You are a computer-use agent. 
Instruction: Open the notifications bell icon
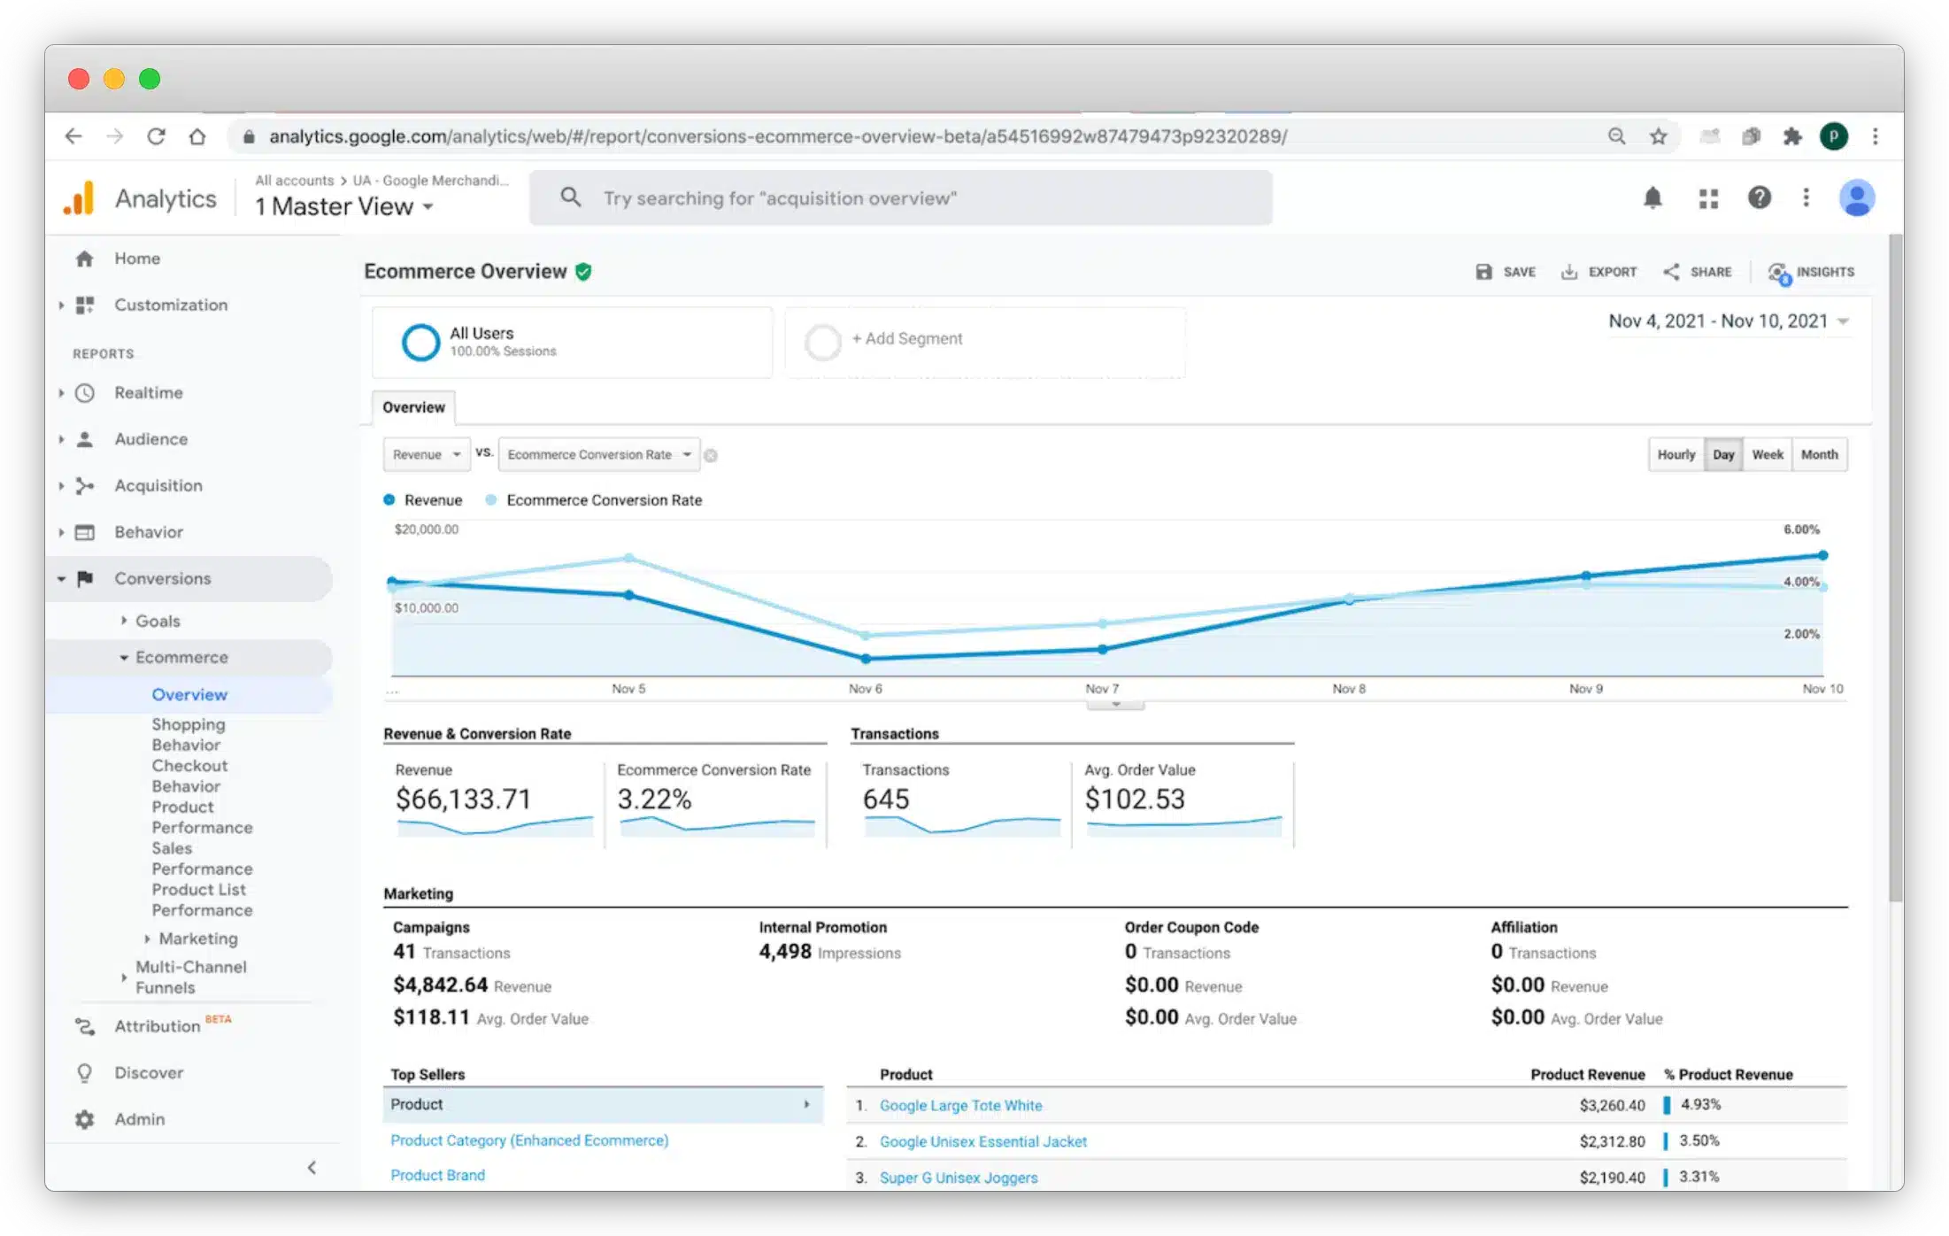[1652, 197]
